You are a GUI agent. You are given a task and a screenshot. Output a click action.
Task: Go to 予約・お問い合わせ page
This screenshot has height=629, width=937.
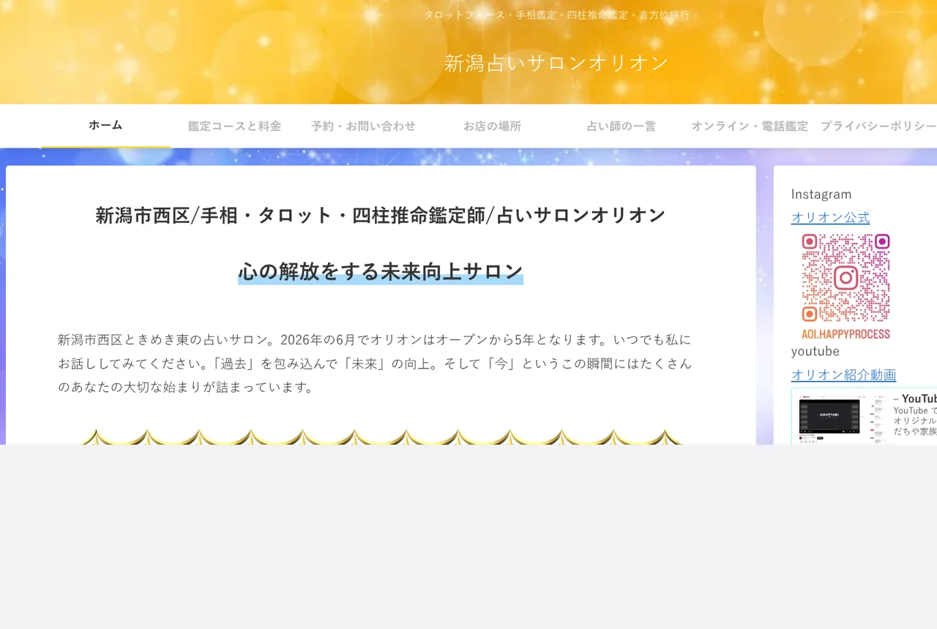363,126
